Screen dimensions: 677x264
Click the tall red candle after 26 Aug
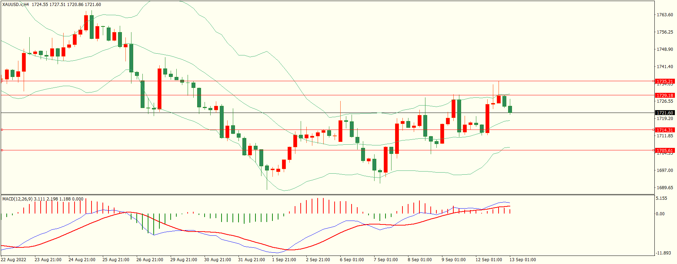(x=159, y=89)
